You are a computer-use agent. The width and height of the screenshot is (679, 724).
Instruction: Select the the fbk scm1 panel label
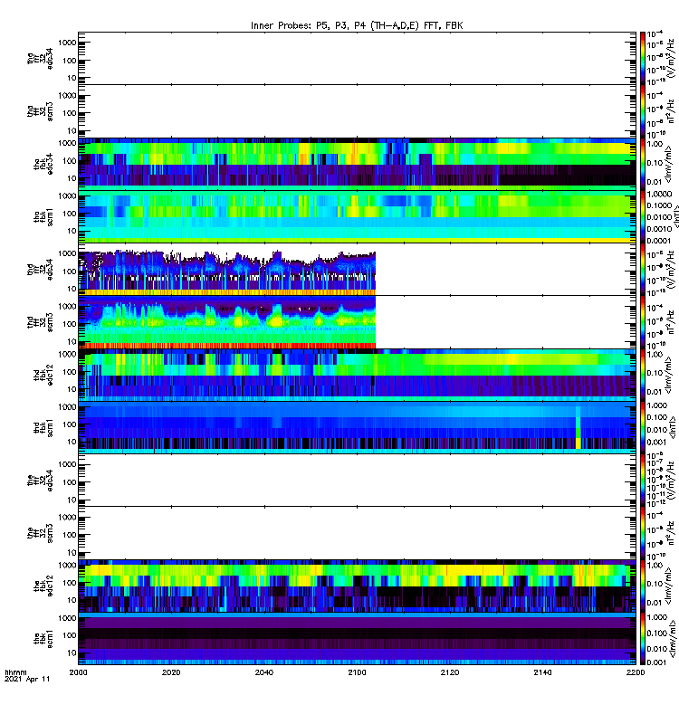click(43, 640)
